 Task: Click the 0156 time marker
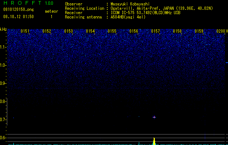point(134,31)
